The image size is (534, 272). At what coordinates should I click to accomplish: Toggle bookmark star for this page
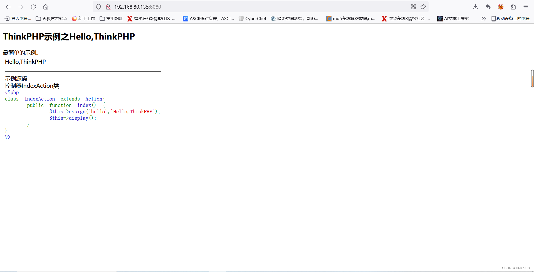point(423,7)
